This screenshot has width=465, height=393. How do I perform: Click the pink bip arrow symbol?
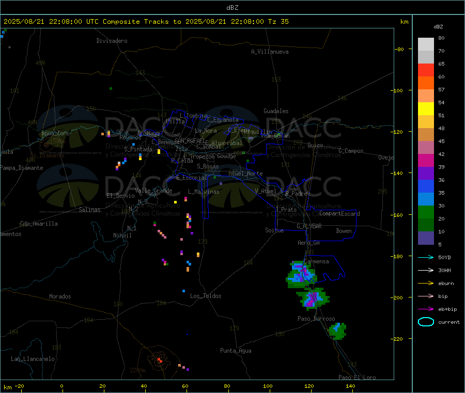426,296
